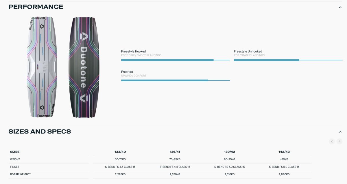
Task: Click the Freestyle Hooked label text
Action: tap(133, 51)
